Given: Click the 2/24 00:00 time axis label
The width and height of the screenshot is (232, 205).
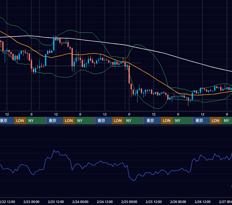Looking at the screenshot, I should click(x=80, y=202).
